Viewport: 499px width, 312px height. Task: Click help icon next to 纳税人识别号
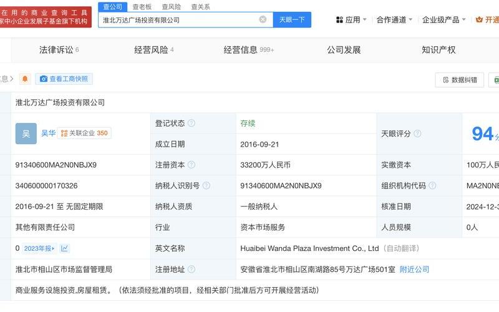pos(206,185)
